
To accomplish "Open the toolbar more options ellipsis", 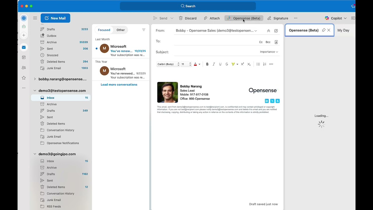I will click(295, 18).
